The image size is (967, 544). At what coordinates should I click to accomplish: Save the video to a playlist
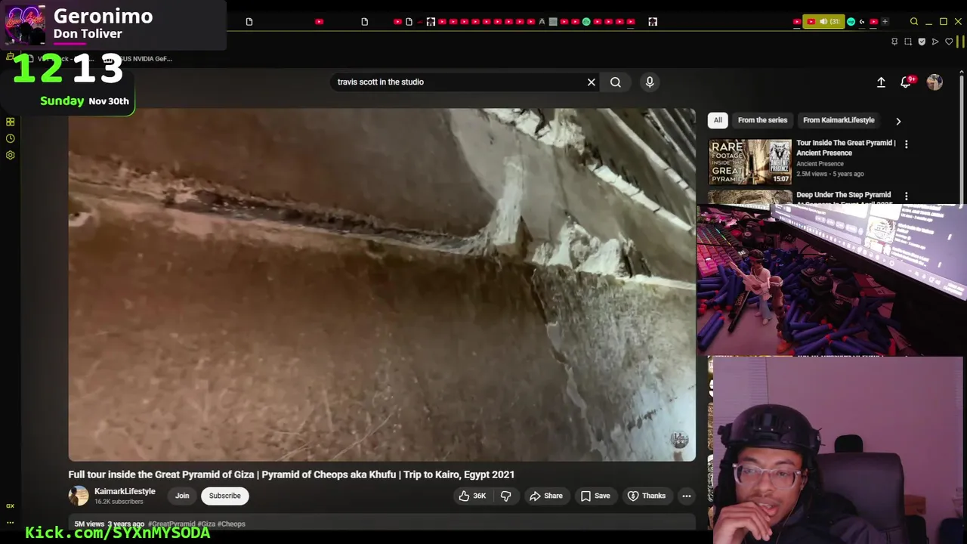point(595,496)
